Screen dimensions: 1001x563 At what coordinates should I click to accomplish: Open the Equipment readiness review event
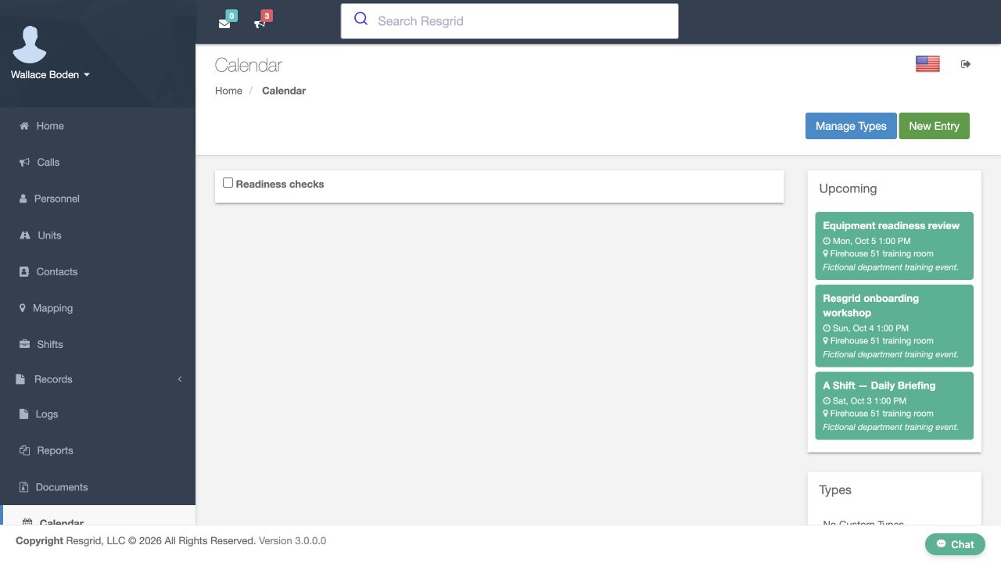894,246
